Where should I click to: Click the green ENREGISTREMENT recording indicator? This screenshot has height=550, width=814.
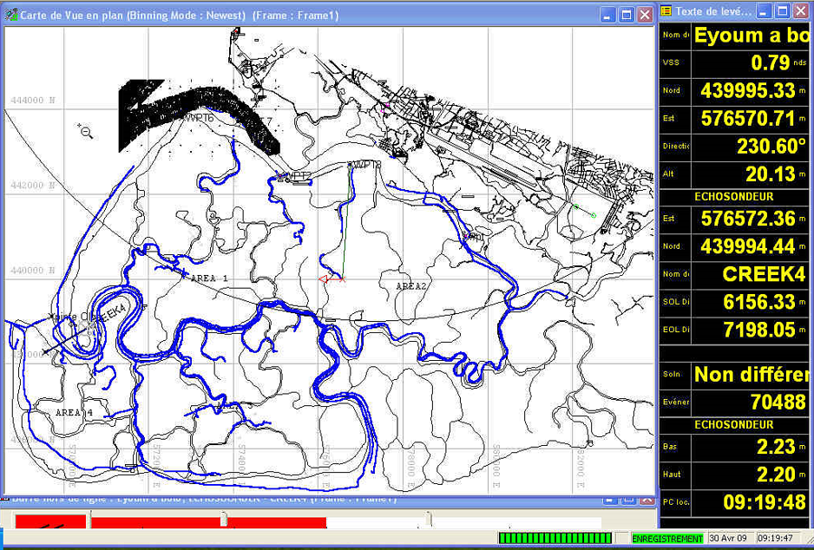(667, 539)
